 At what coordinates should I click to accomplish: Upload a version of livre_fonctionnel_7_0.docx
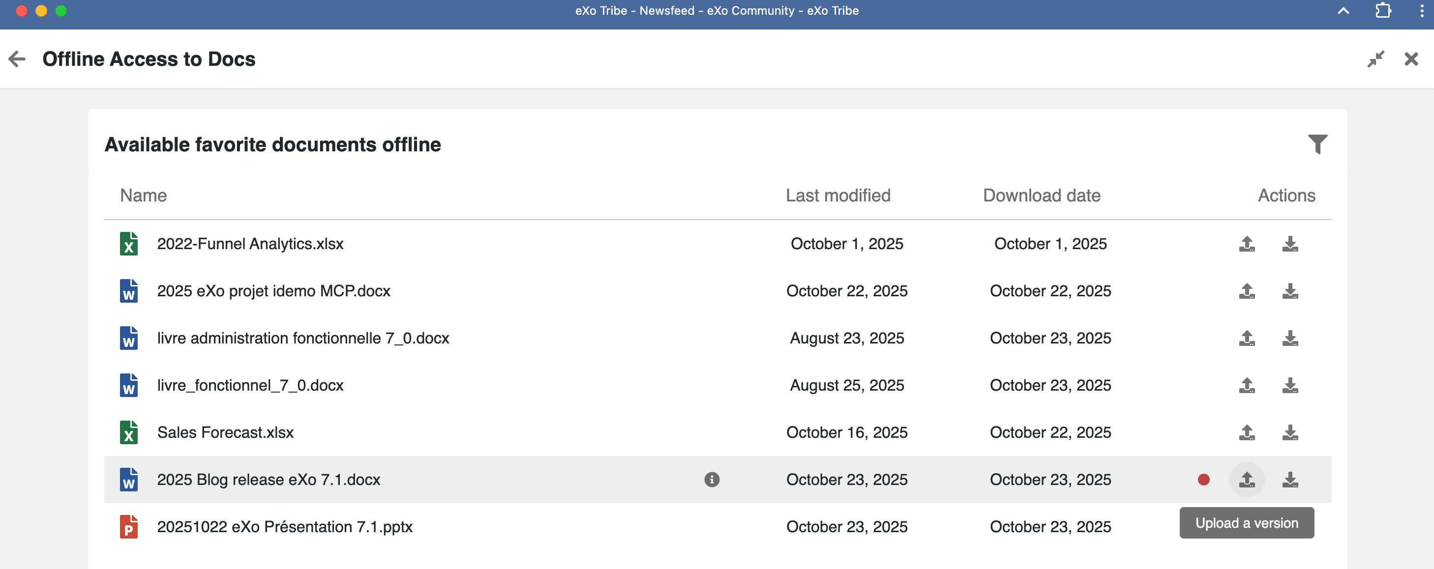[x=1247, y=385]
